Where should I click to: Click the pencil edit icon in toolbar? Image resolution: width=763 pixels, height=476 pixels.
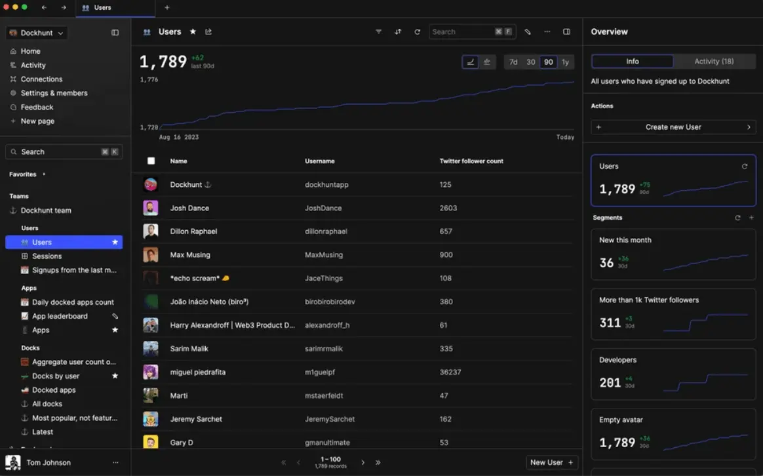[x=528, y=31]
